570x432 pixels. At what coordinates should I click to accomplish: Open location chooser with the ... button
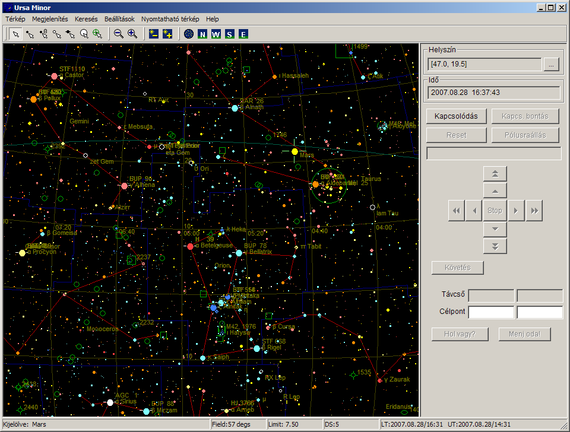coord(552,64)
